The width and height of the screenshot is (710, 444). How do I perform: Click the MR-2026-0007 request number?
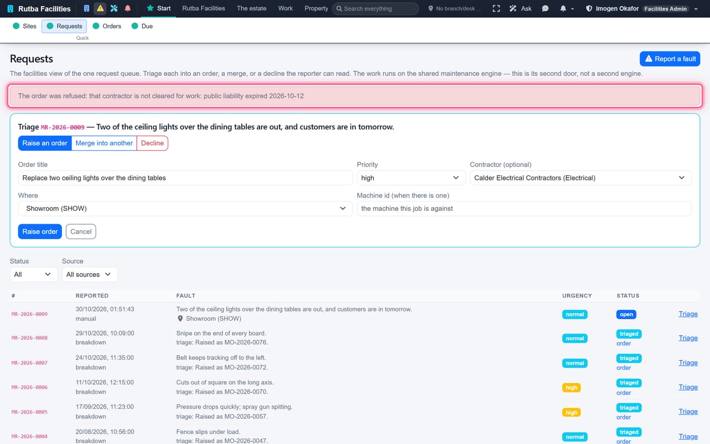tap(29, 363)
